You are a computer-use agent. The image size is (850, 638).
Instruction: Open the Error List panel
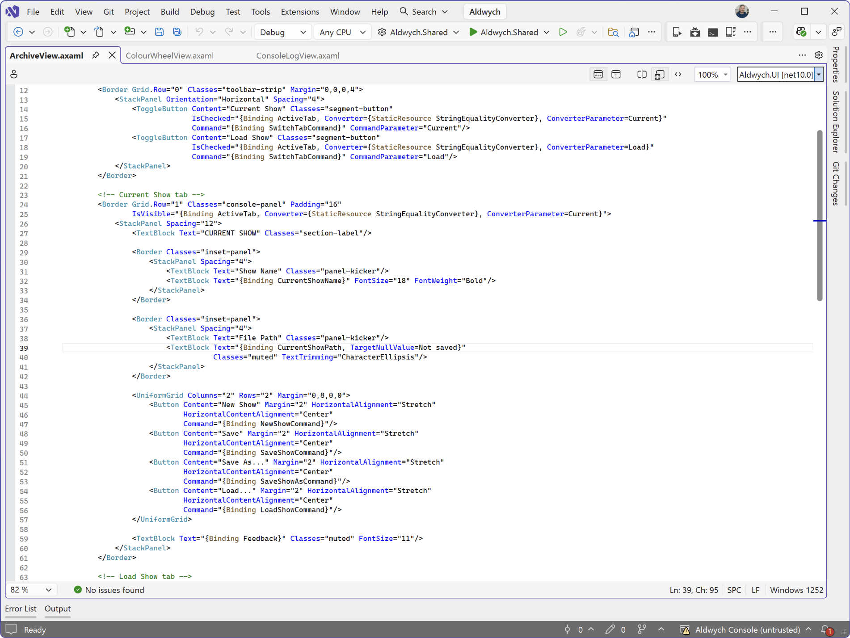20,609
